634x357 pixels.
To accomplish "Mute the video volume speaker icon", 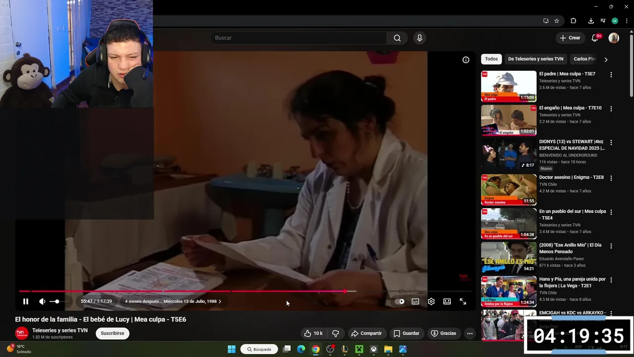I will tap(42, 301).
